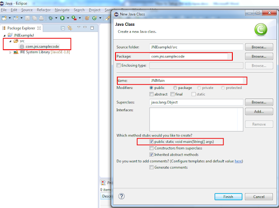Click the Open Type pencil icon

108,18
